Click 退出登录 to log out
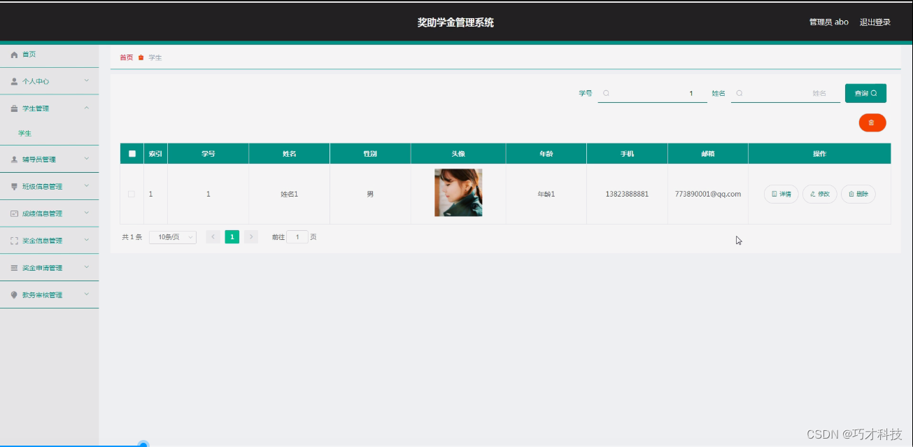This screenshot has width=913, height=447. click(876, 22)
